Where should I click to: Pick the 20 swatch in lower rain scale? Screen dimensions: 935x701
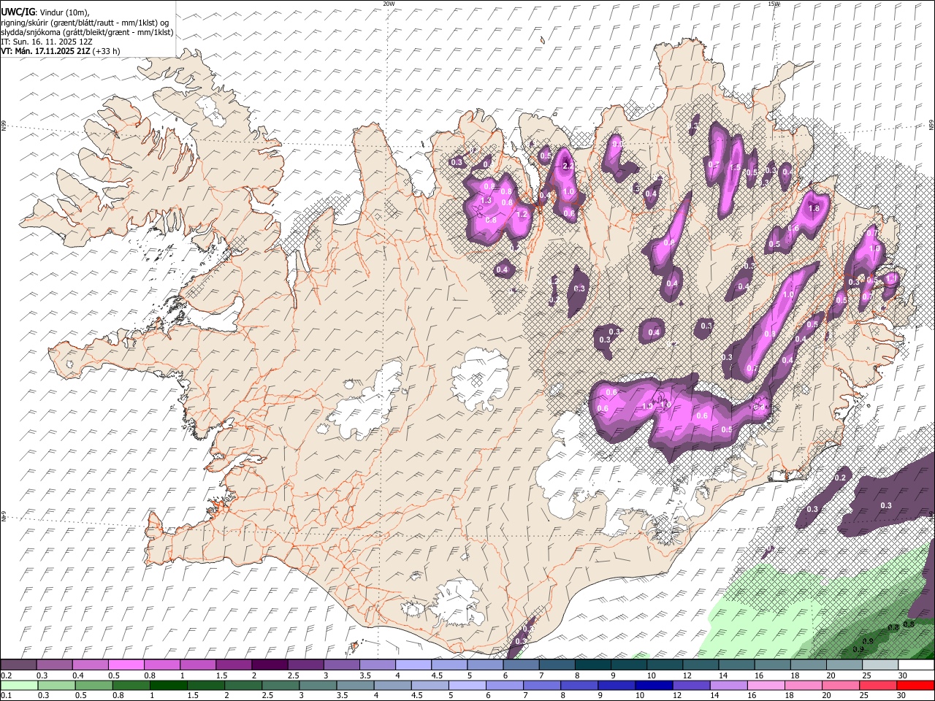coord(839,686)
